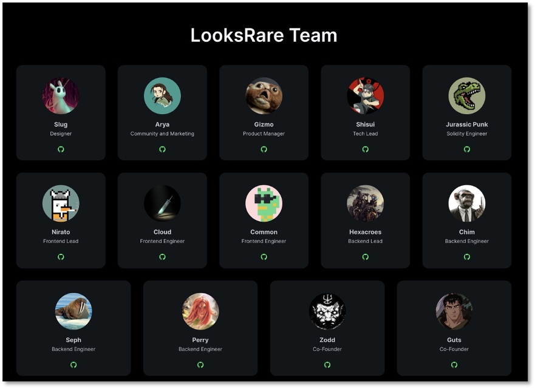
Task: Click 'Frontend Engineer' under Cloud
Action: pos(162,241)
